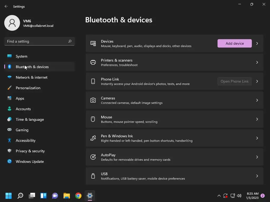Image resolution: width=270 pixels, height=202 pixels.
Task: Click the Accessibility figure icon
Action: coord(9,140)
